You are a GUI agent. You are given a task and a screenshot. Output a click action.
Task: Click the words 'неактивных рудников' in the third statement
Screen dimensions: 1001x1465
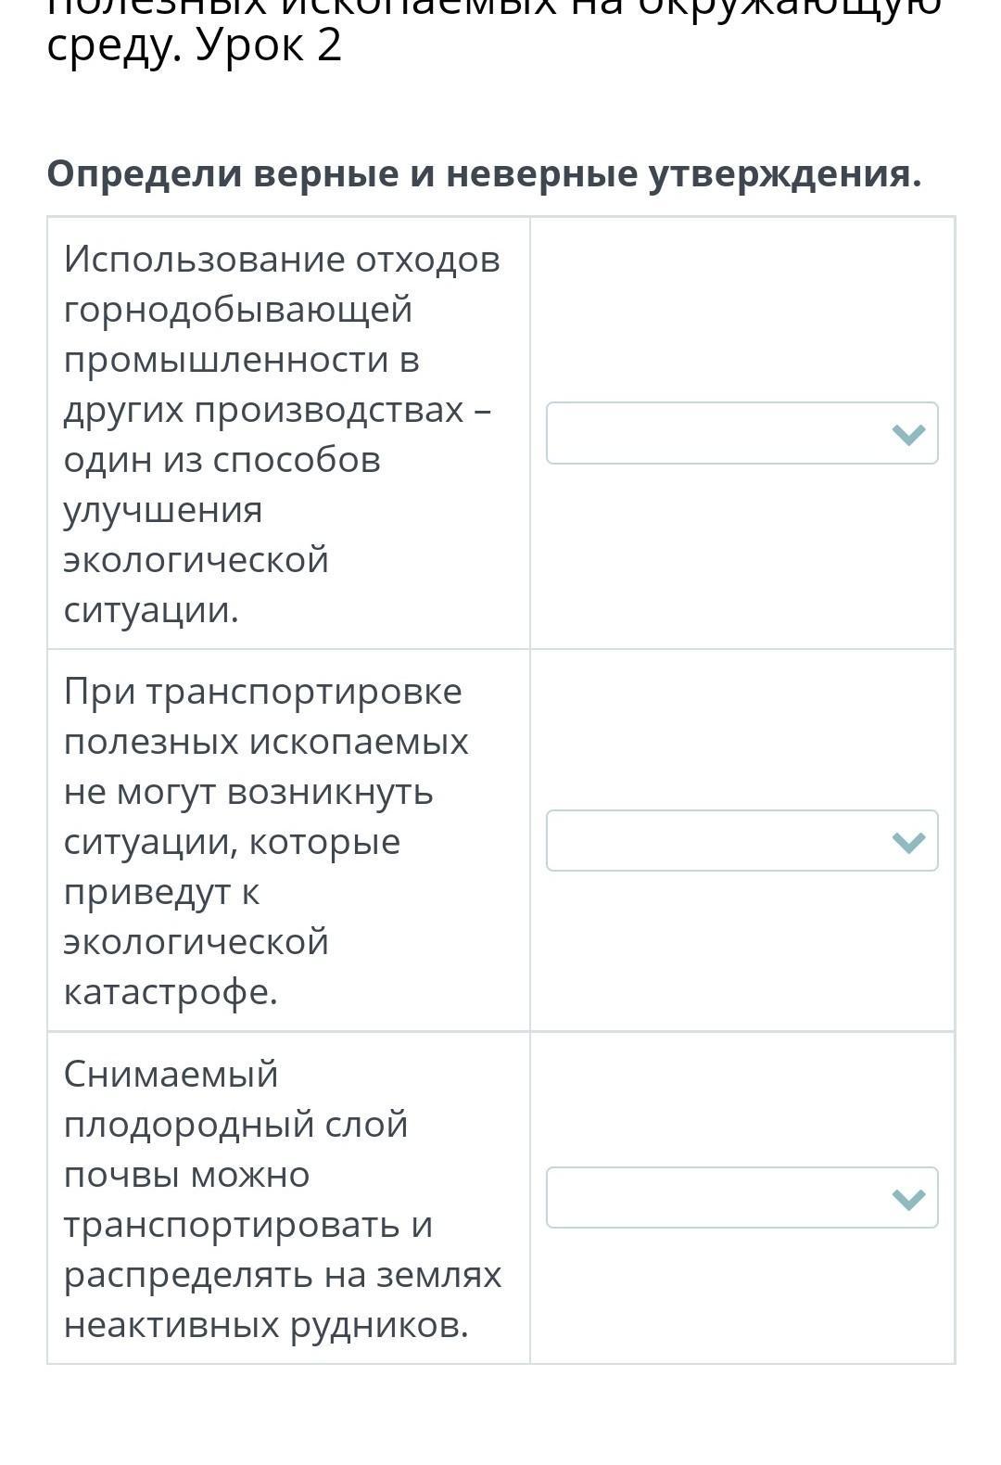[266, 1324]
